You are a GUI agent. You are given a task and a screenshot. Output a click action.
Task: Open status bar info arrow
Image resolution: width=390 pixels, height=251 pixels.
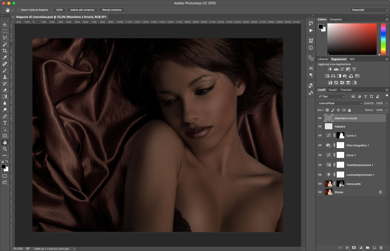click(x=74, y=249)
